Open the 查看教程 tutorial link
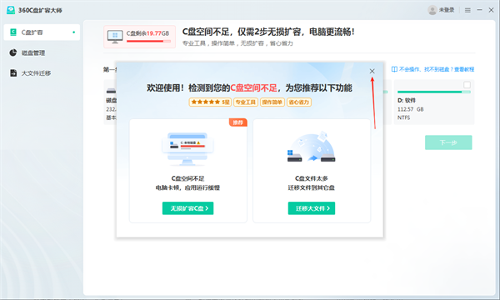The height and width of the screenshot is (300, 500). [464, 69]
